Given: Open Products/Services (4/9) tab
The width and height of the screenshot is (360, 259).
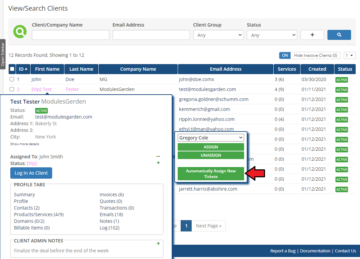Looking at the screenshot, I should [39, 215].
